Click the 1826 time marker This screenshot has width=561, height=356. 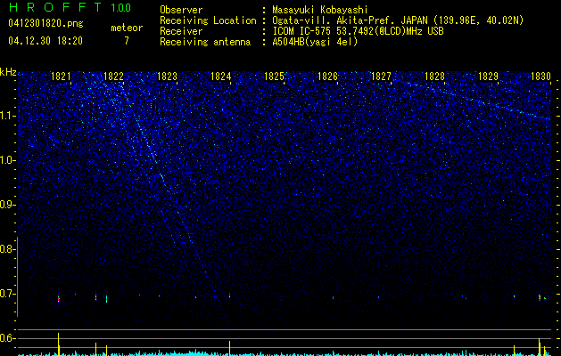(327, 77)
